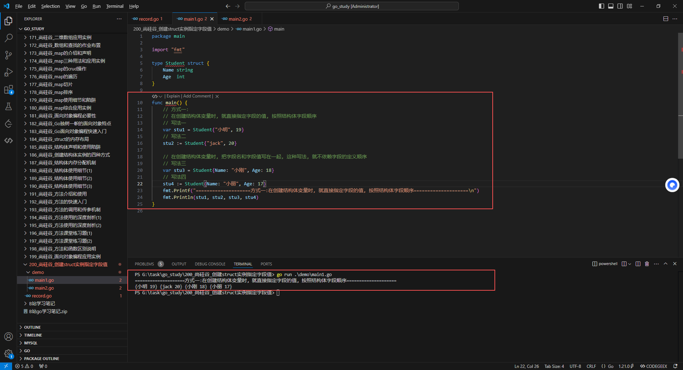Open the Testing flask view
This screenshot has height=370, width=683.
(9, 106)
